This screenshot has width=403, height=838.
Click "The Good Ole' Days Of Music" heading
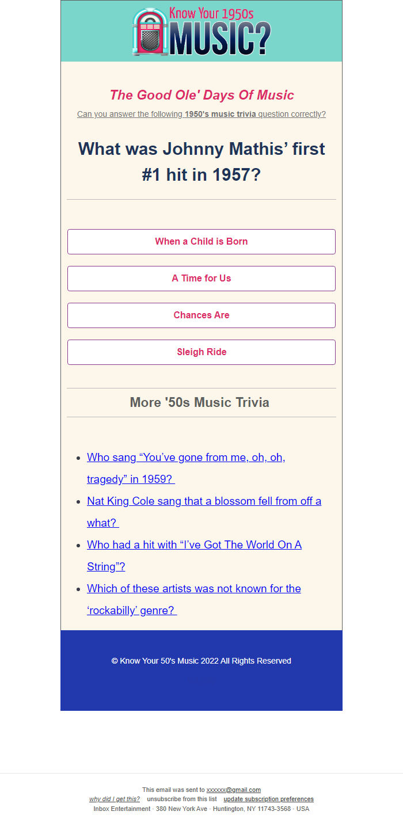(201, 95)
